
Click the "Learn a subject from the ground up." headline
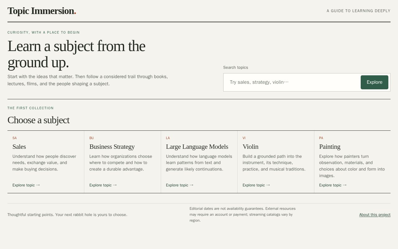point(76,54)
